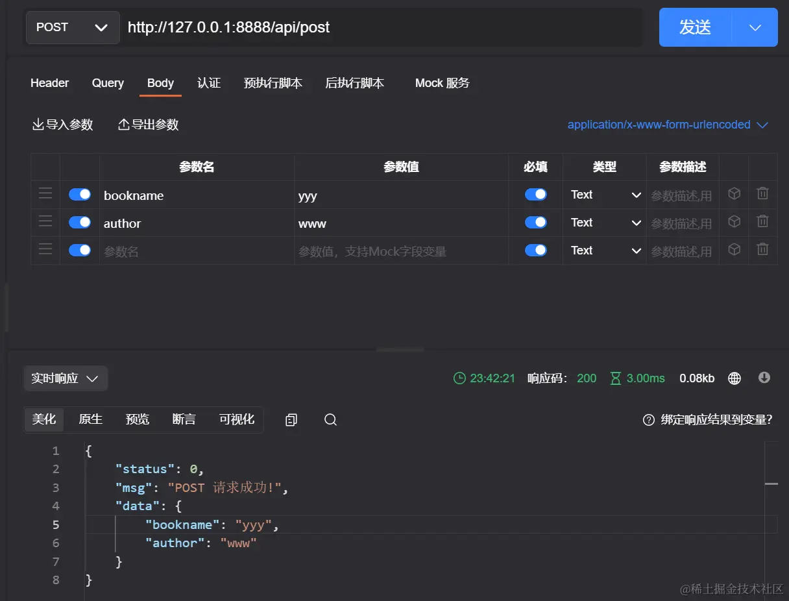
Task: Click the cube icon in the author row
Action: click(x=734, y=222)
